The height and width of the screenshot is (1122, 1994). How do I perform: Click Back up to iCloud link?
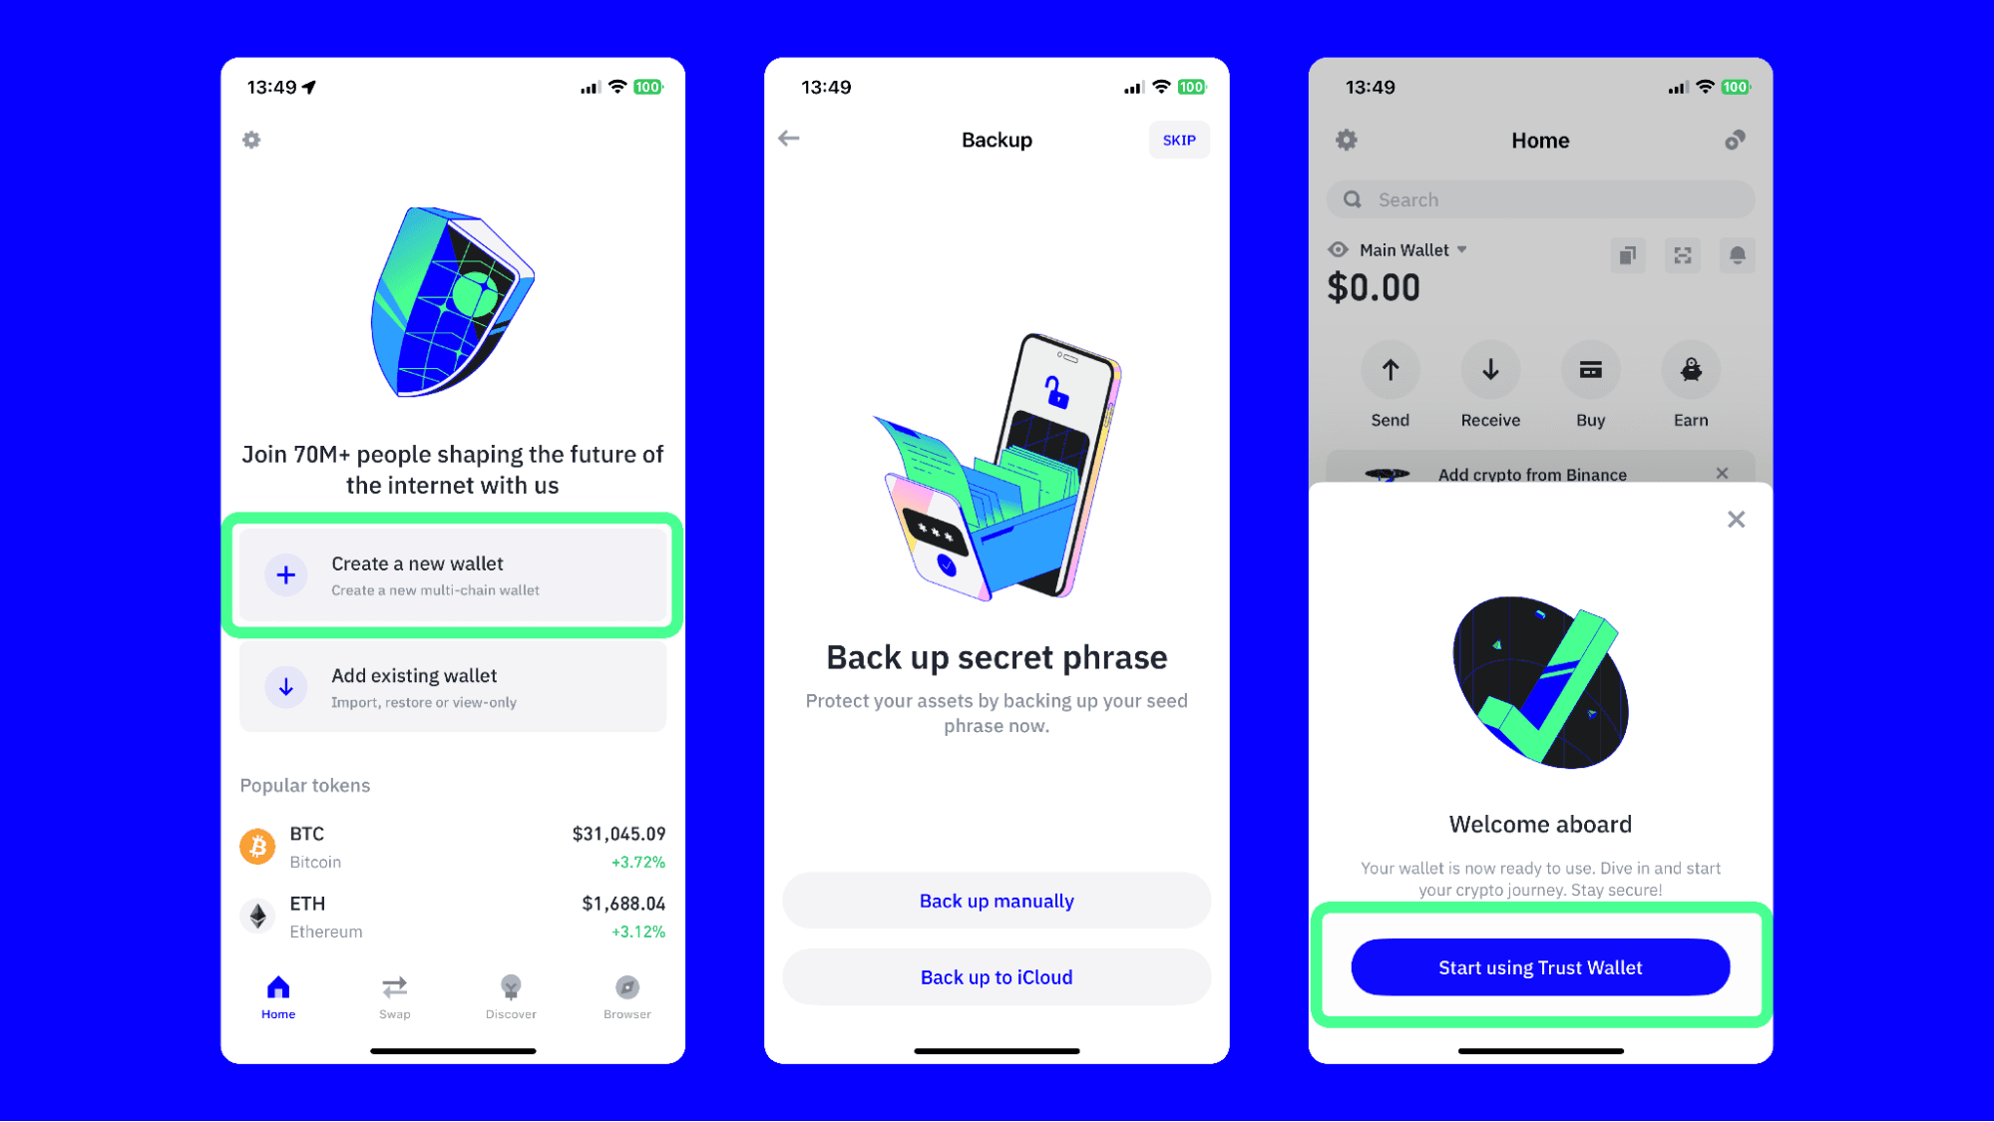click(x=997, y=975)
